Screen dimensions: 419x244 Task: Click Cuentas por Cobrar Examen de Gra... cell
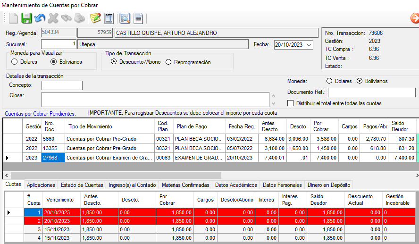(x=109, y=158)
